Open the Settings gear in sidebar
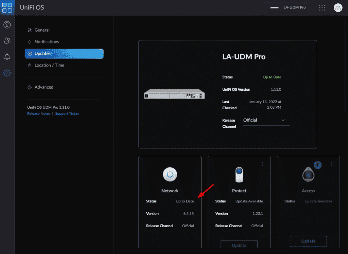The width and height of the screenshot is (348, 254). coord(7,73)
